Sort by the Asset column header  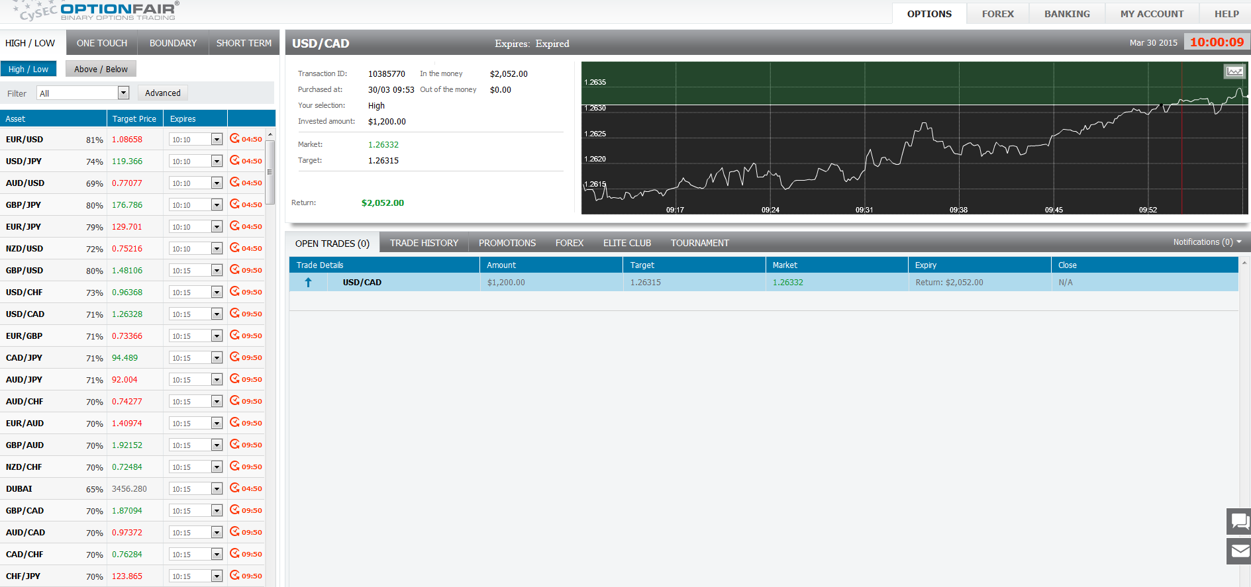point(53,118)
